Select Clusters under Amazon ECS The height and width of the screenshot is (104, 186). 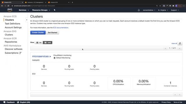(x=10, y=20)
